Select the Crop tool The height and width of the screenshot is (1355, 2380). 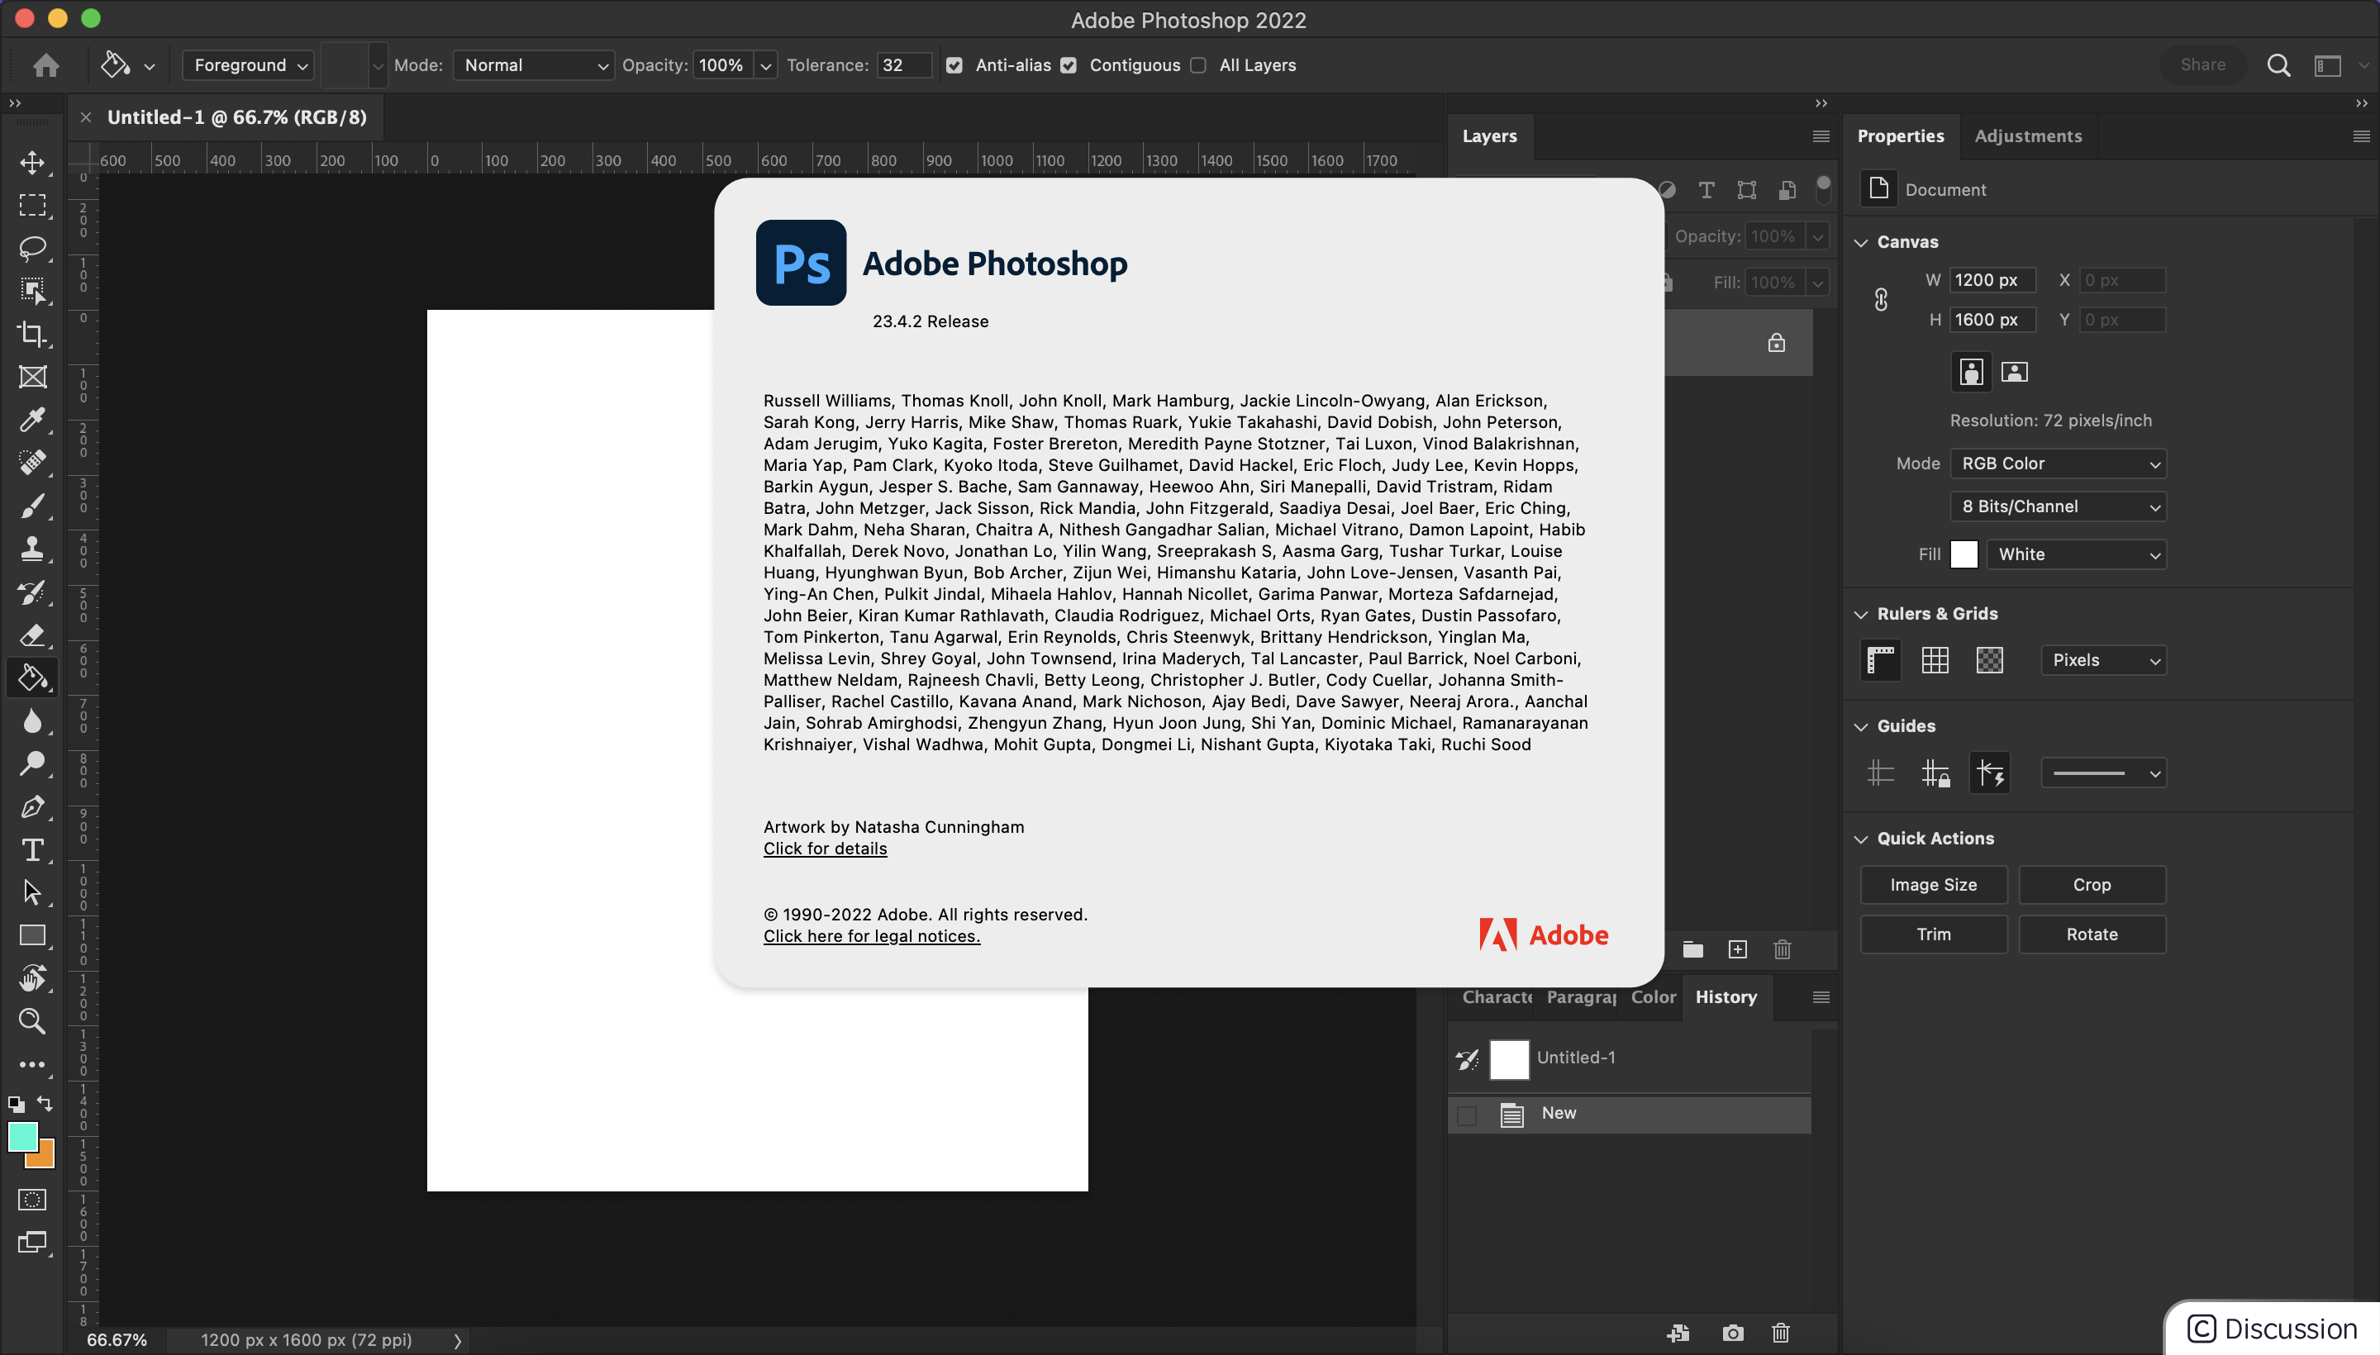32,333
